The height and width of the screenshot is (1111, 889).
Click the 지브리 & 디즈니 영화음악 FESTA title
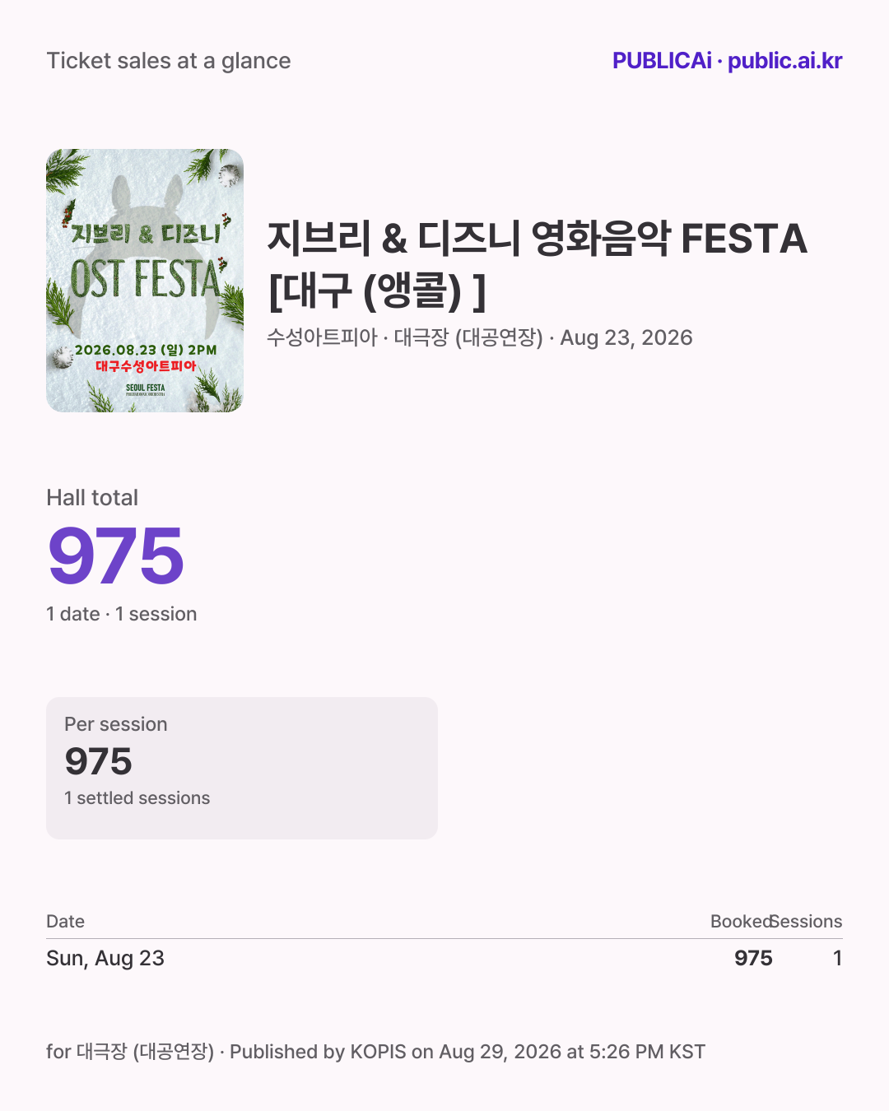pyautogui.click(x=538, y=264)
